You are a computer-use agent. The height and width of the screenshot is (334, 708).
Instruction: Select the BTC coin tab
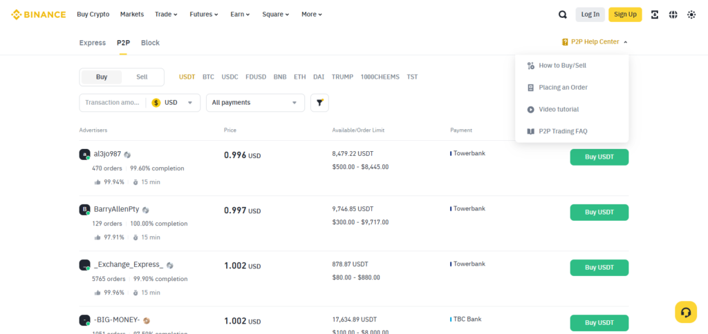pyautogui.click(x=208, y=77)
